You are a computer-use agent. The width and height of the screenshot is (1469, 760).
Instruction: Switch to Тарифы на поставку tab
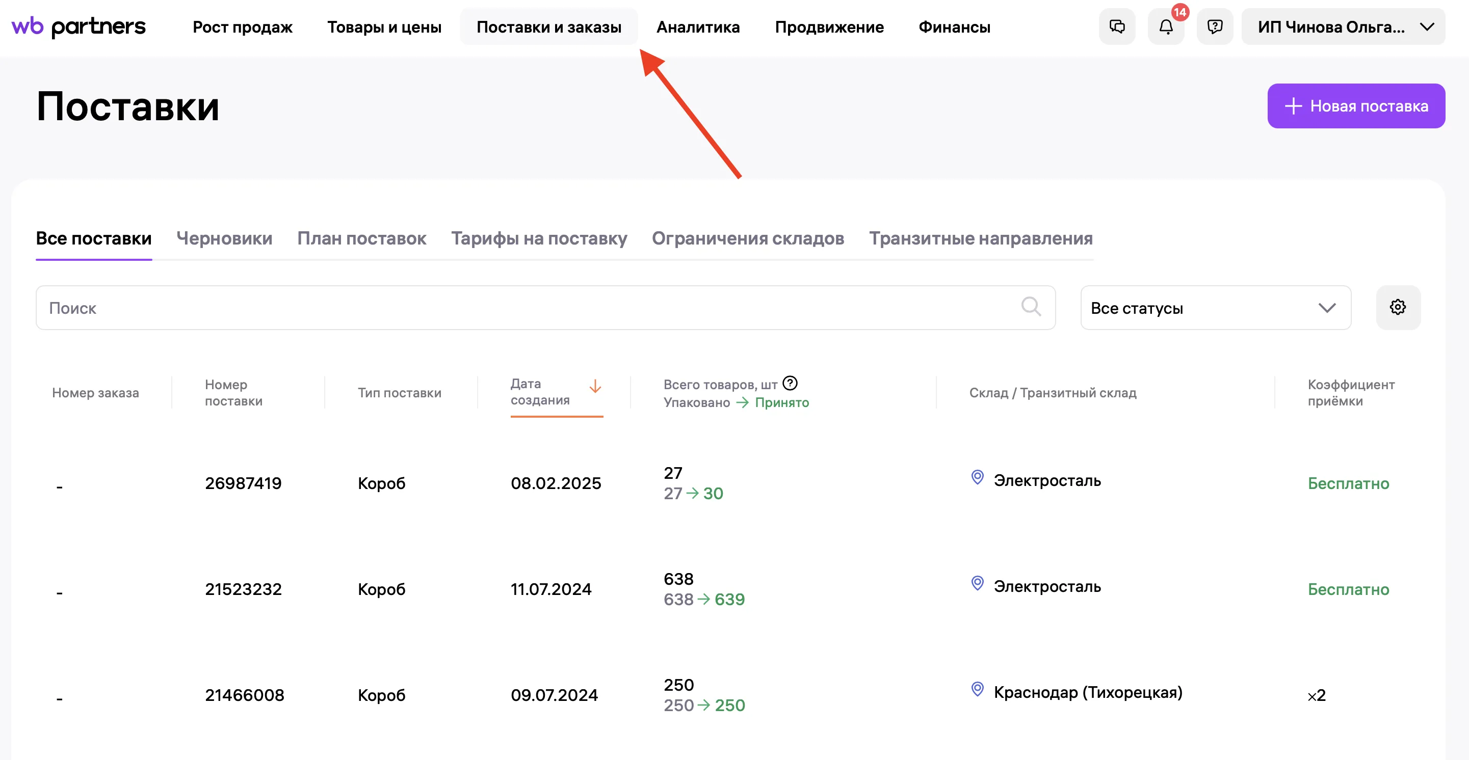539,238
